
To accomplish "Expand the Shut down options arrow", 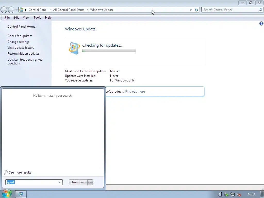I will [90, 182].
